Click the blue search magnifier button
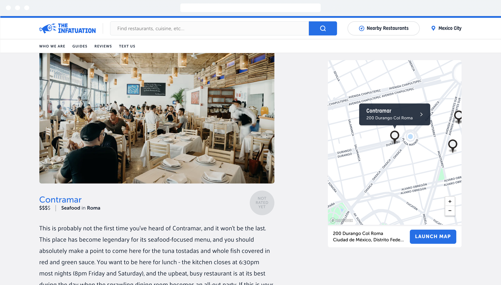 click(x=323, y=29)
